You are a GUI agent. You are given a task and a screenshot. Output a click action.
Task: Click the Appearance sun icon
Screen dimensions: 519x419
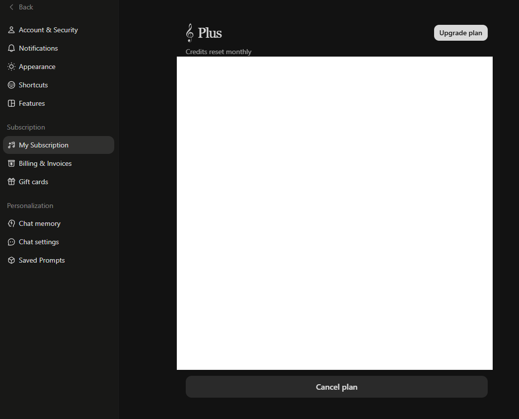tap(11, 67)
